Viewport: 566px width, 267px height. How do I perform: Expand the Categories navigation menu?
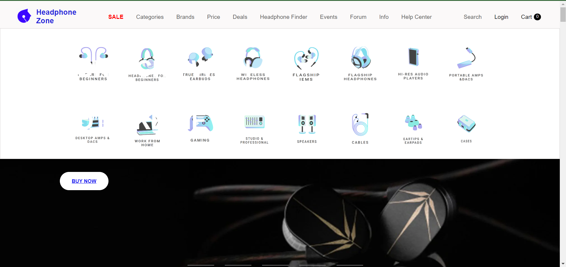(x=150, y=17)
